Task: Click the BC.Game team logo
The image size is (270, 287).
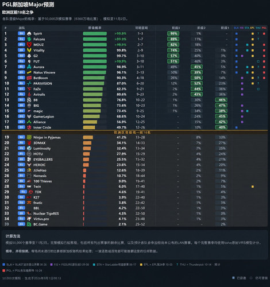Action: point(29,224)
